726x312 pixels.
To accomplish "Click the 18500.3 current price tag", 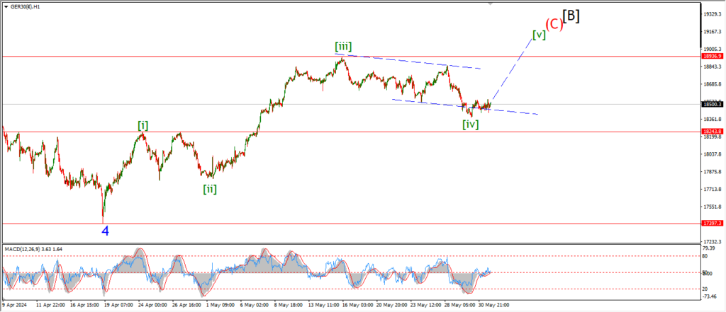I will (x=712, y=104).
